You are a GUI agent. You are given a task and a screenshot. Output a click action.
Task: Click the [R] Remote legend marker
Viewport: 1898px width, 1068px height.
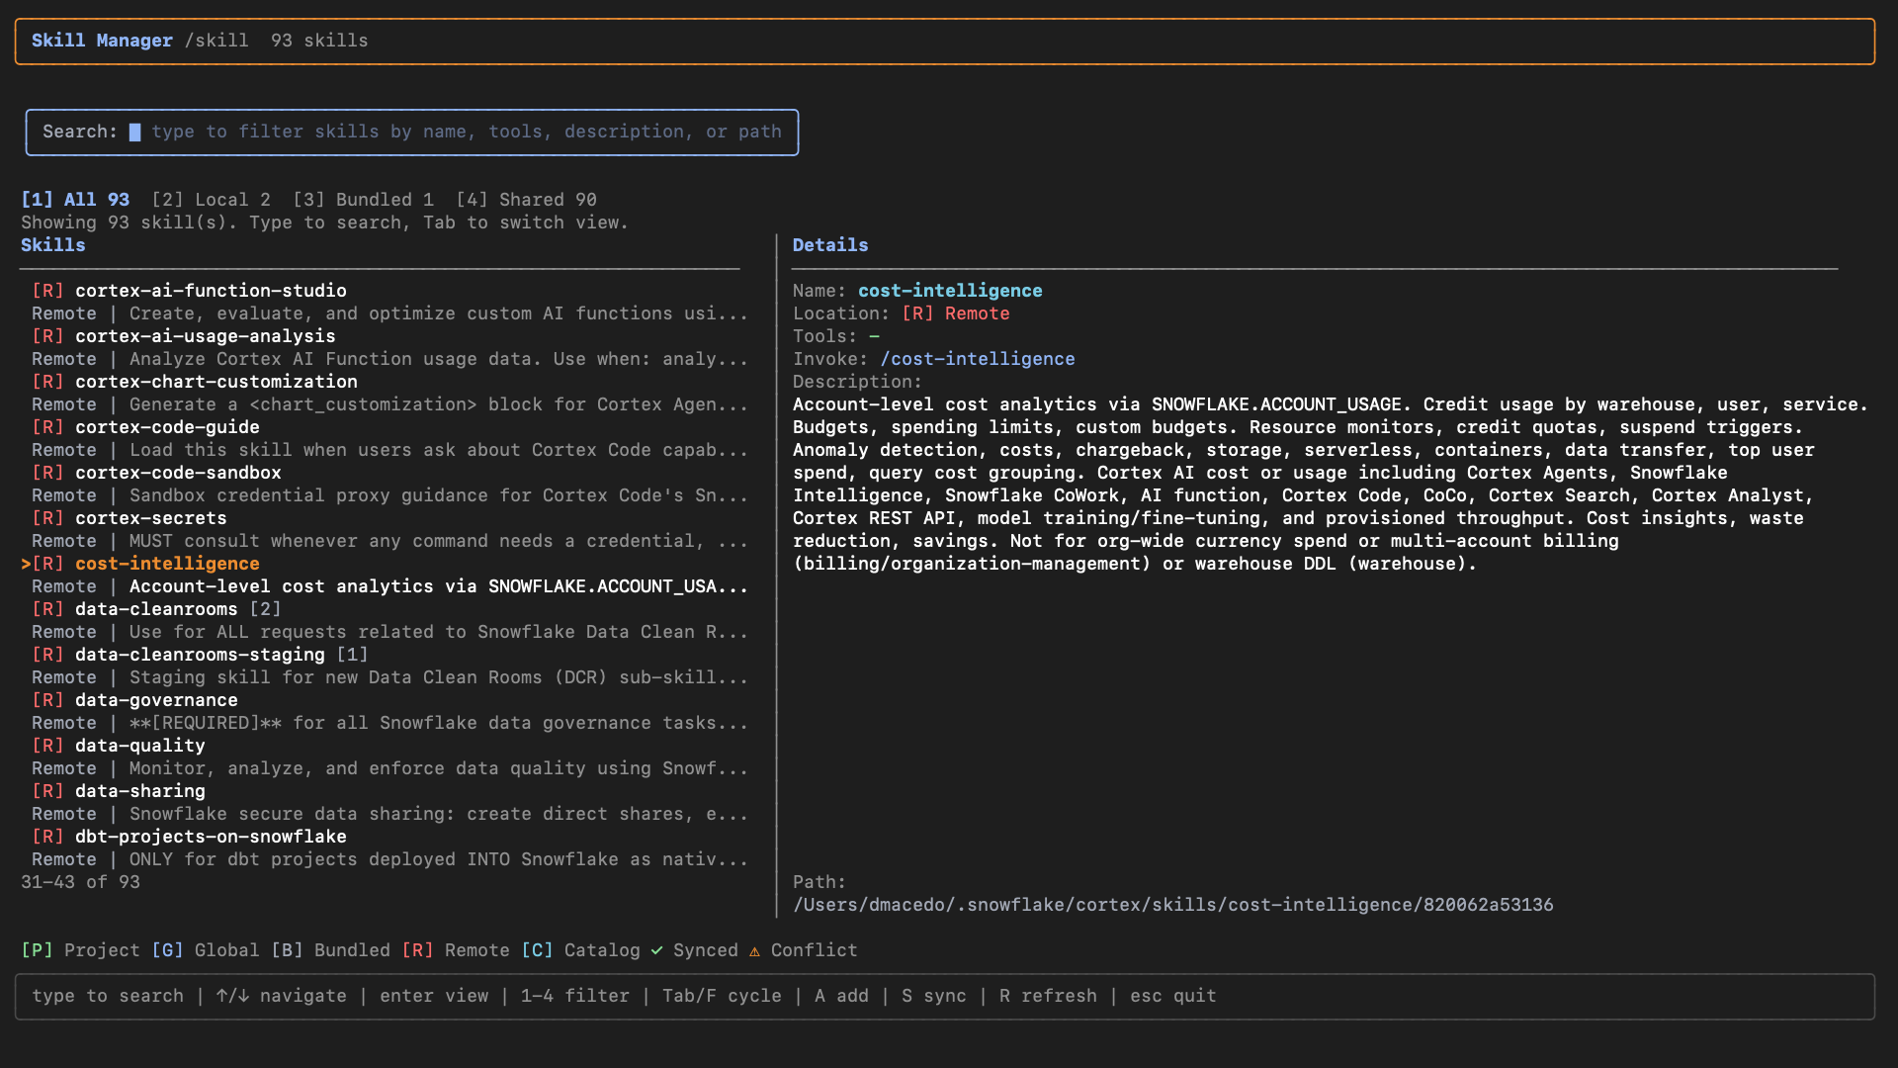(x=456, y=950)
